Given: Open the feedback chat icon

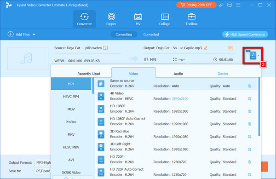Looking at the screenshot, I should coord(230,5).
